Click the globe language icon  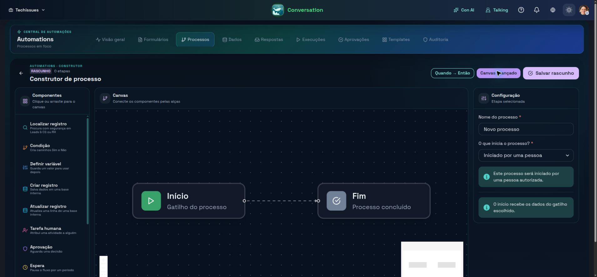[x=553, y=10]
